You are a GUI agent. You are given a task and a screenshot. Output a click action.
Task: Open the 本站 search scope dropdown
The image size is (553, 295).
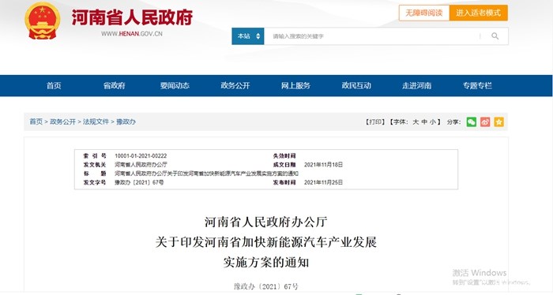[248, 36]
